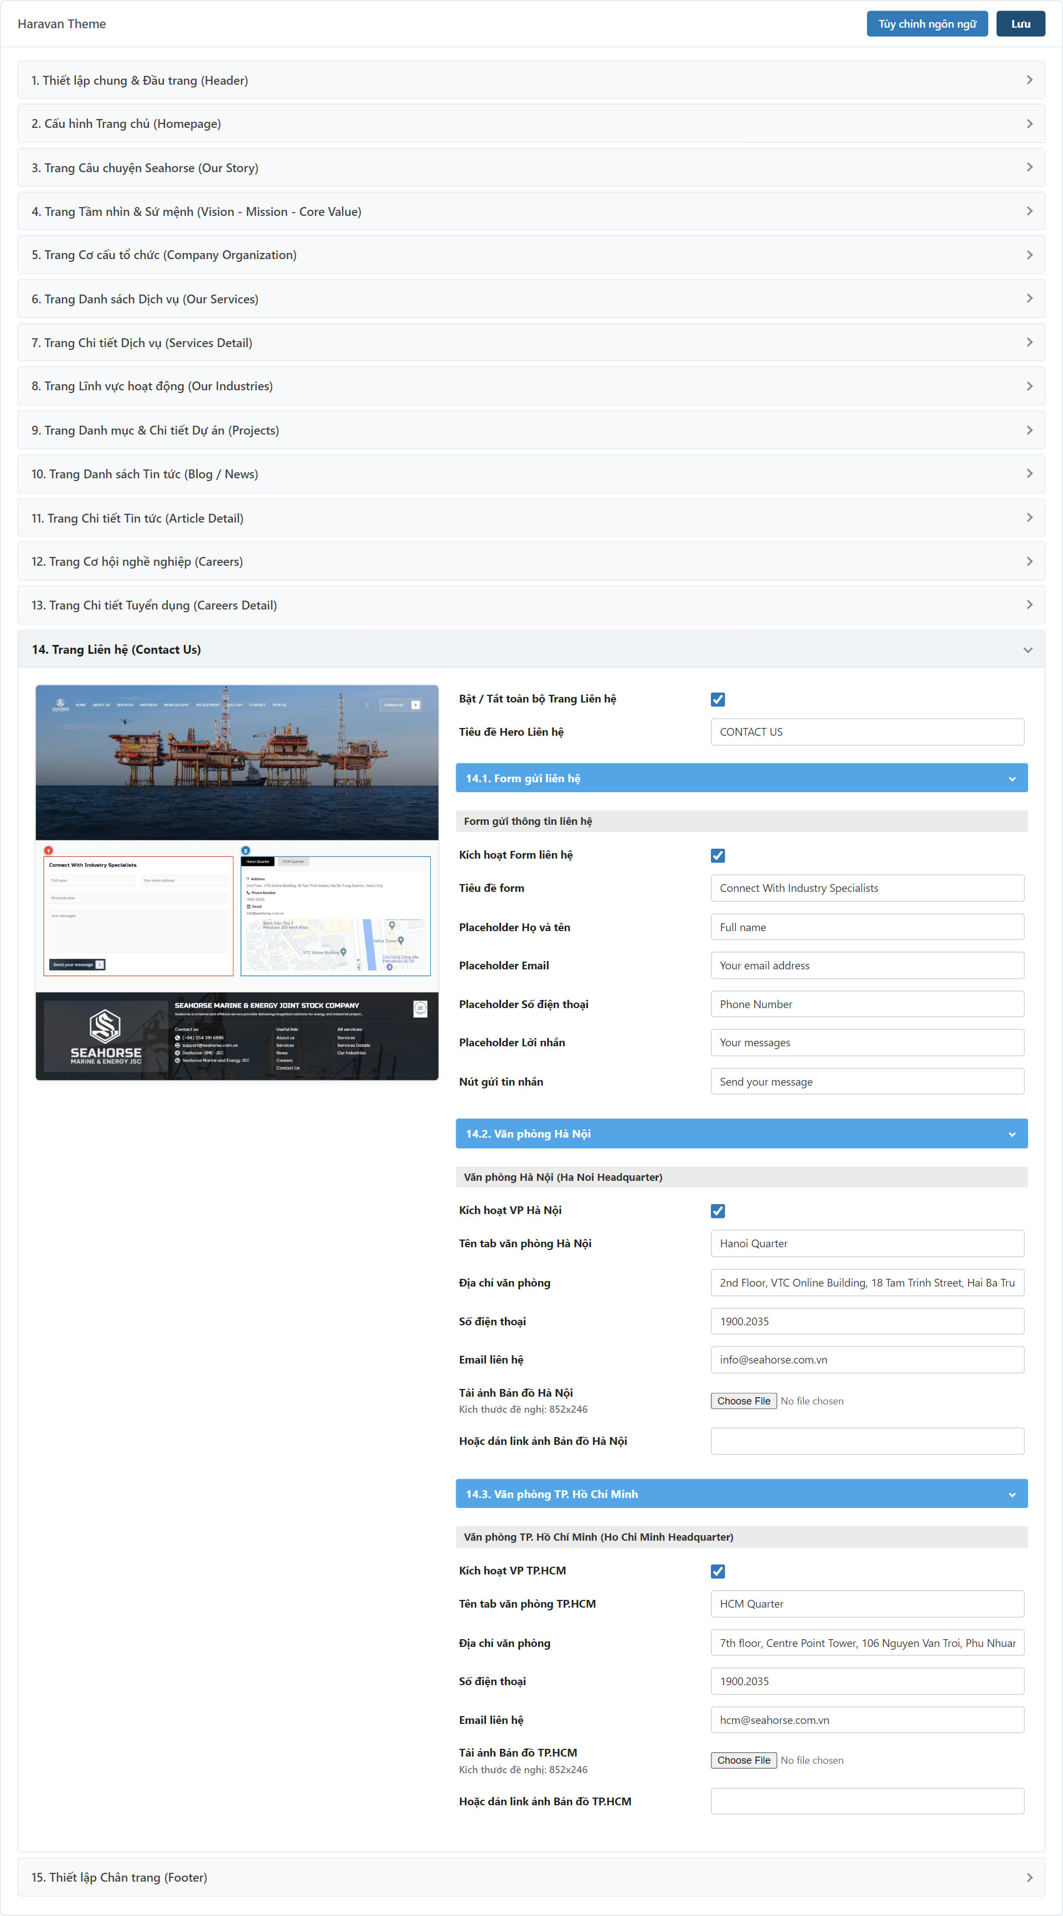The image size is (1063, 1916).
Task: Click the Tên tab văn phòng Hà Nội field
Action: coord(868,1243)
